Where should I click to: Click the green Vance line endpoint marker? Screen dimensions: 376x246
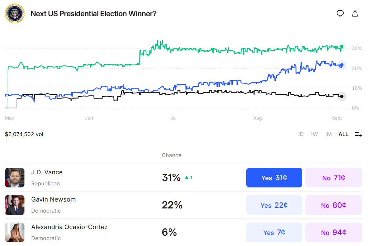(342, 47)
